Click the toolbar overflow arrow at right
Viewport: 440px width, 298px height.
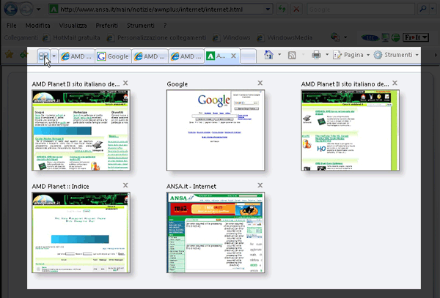(x=436, y=55)
